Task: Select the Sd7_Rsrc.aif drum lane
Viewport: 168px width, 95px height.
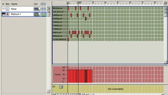Action: 60,12
